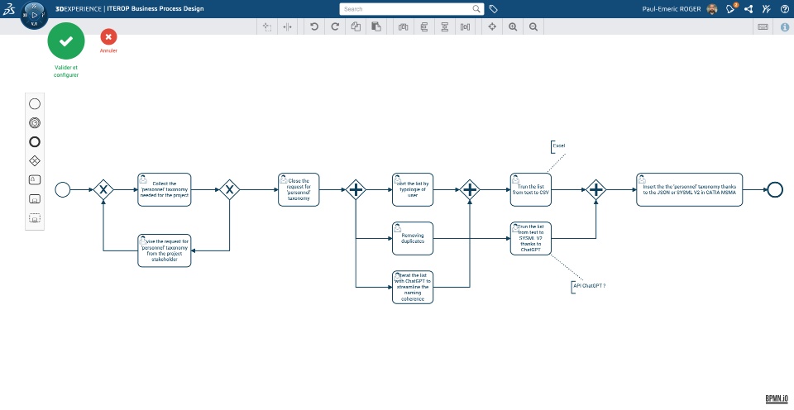Zoom out of the diagram
This screenshot has width=794, height=410.
tap(533, 27)
